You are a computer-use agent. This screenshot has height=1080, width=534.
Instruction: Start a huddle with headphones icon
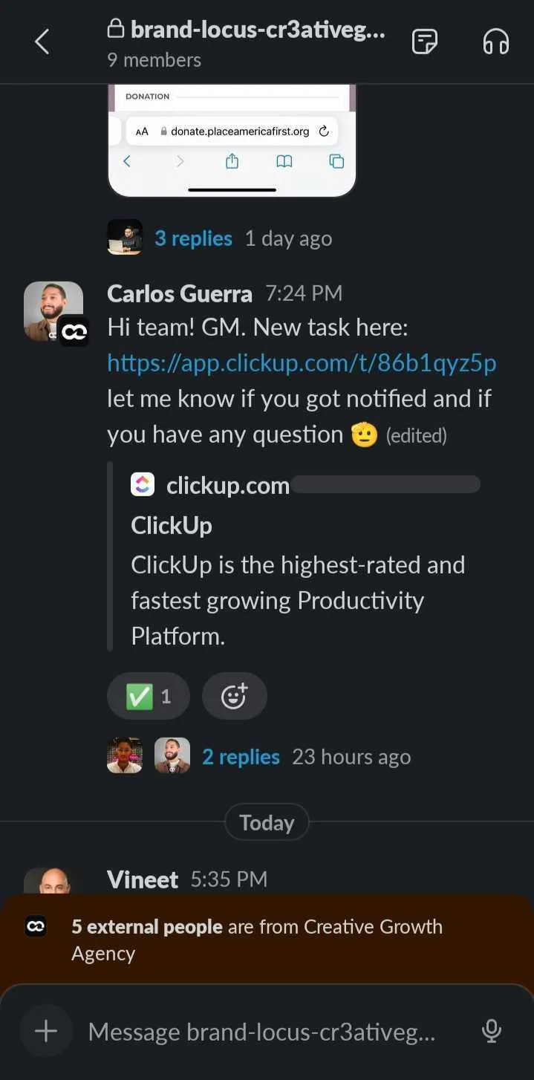click(495, 42)
